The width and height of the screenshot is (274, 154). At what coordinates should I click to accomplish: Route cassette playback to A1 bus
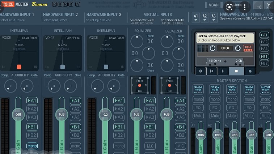[x=264, y=35]
